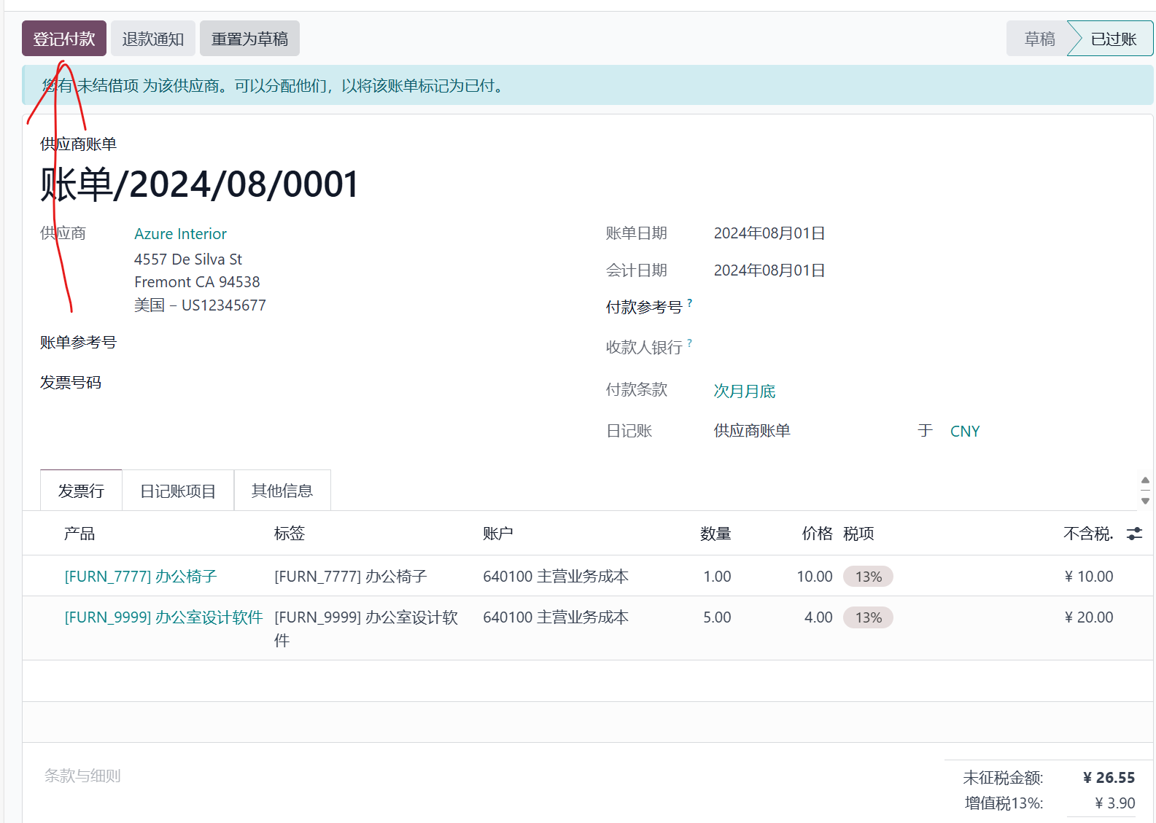The image size is (1156, 823).
Task: Open product [FURN_7777] 办公椅子 link
Action: click(141, 577)
